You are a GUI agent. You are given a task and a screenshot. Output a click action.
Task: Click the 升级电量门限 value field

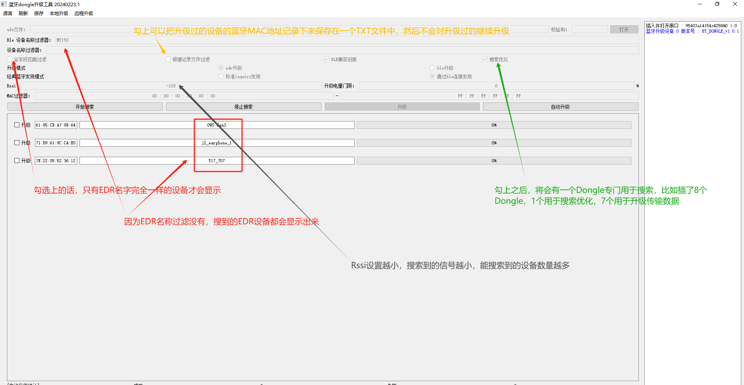point(496,86)
